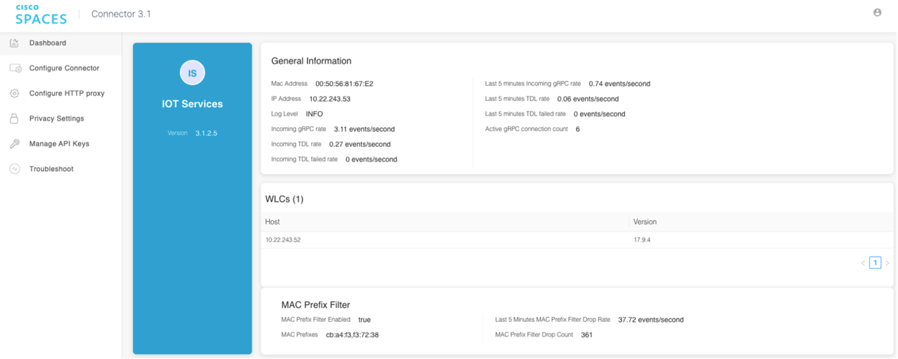898x359 pixels.
Task: Click the Configure Connector icon
Action: (16, 69)
